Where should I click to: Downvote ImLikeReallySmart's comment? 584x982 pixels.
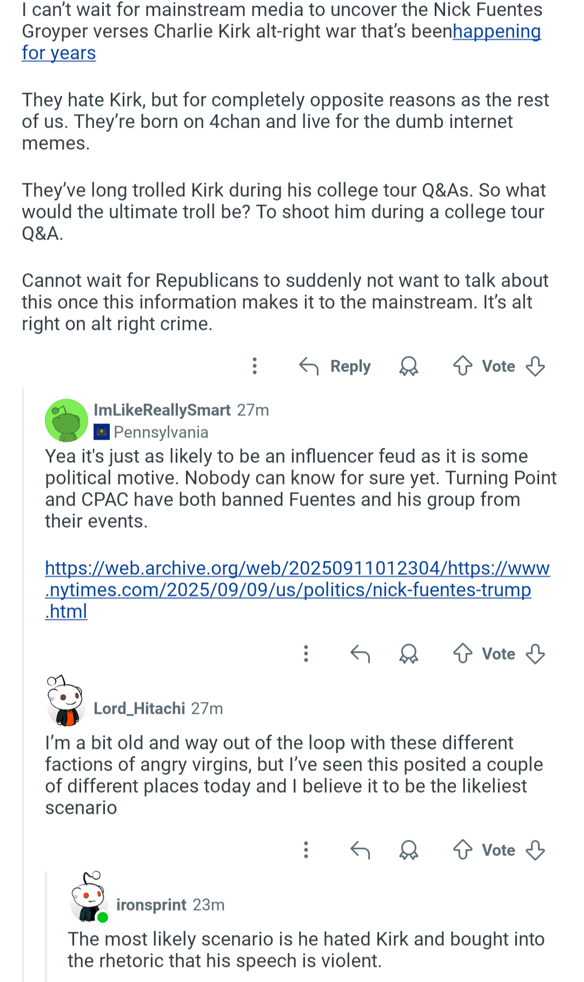pos(535,654)
